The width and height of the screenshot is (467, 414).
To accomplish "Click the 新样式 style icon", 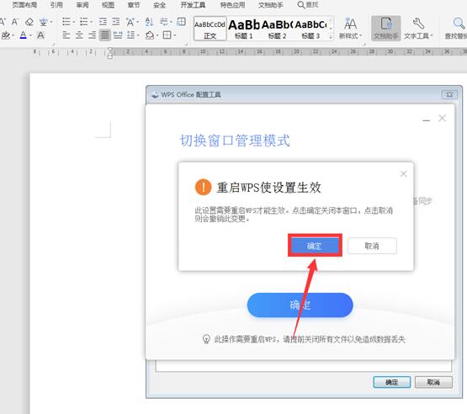I will click(350, 29).
